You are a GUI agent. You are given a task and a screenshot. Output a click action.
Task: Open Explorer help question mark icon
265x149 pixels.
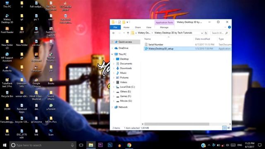pos(229,27)
